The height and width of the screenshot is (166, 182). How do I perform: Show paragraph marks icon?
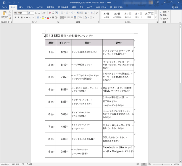click(x=97, y=13)
